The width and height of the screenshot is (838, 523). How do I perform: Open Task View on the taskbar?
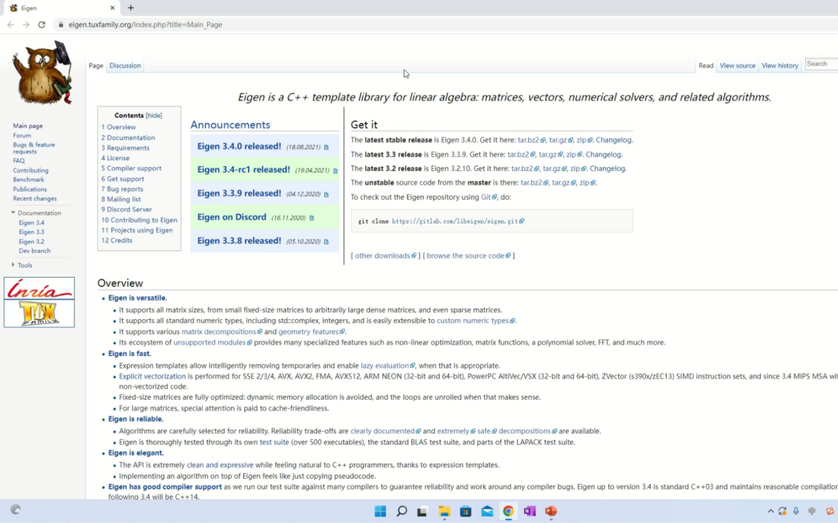[422, 511]
